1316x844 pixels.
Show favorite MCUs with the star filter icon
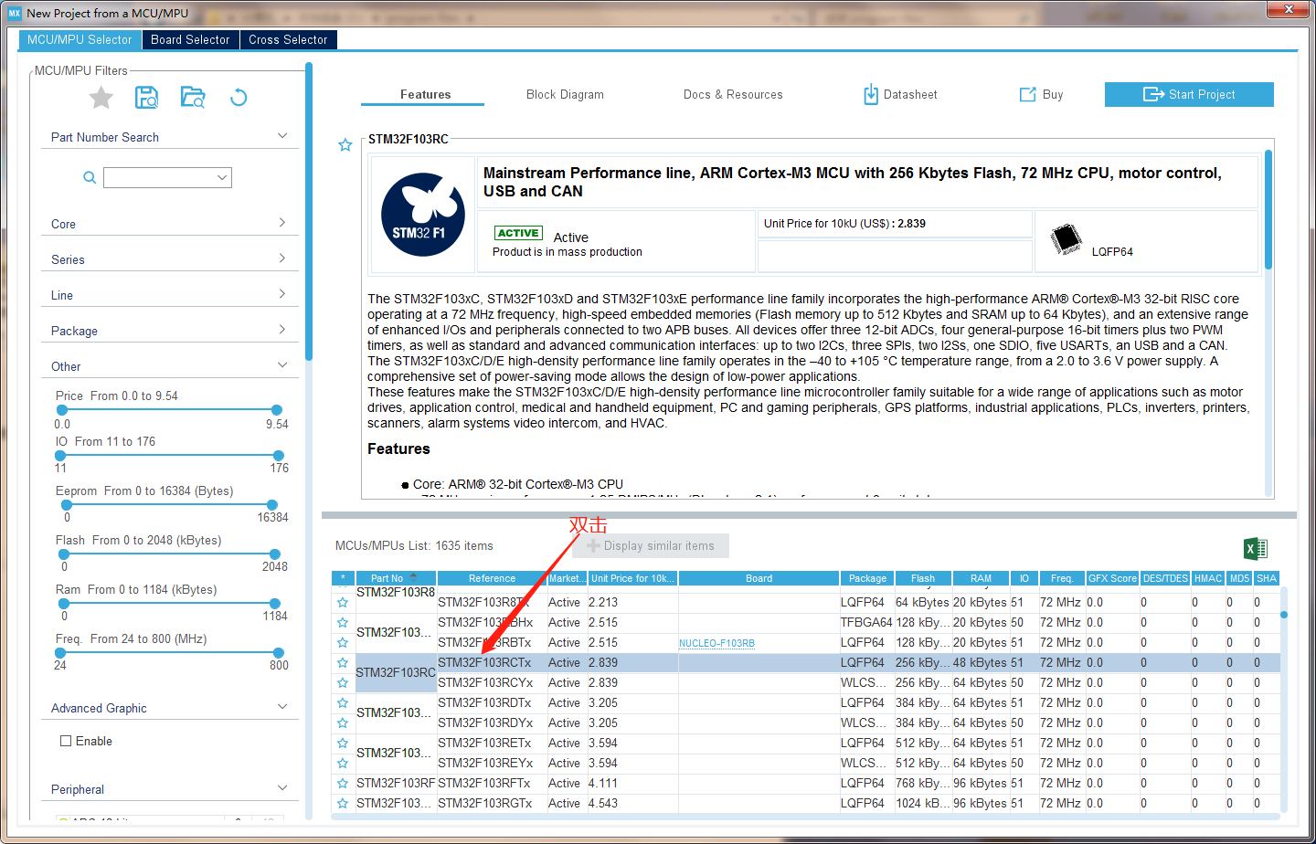pos(101,98)
